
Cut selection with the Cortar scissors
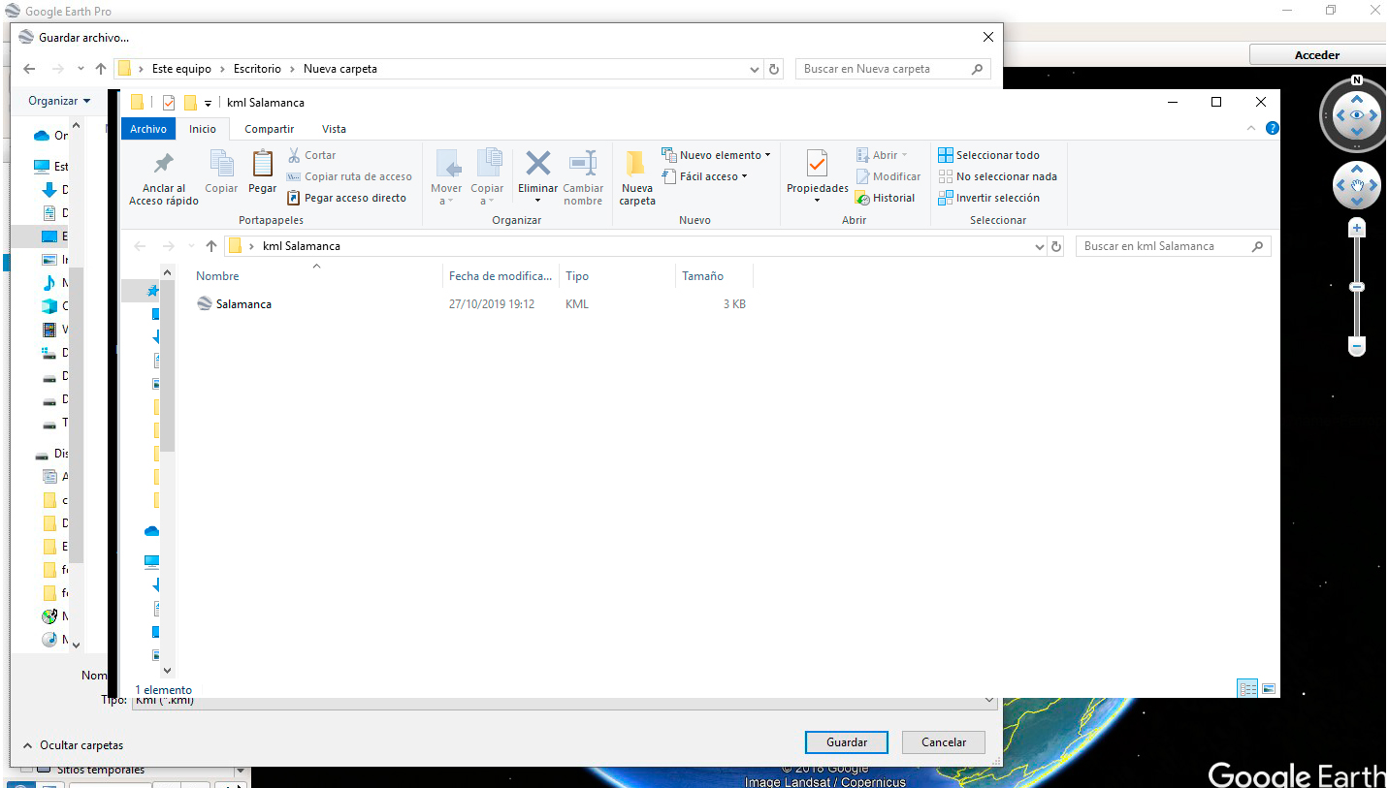pos(311,155)
